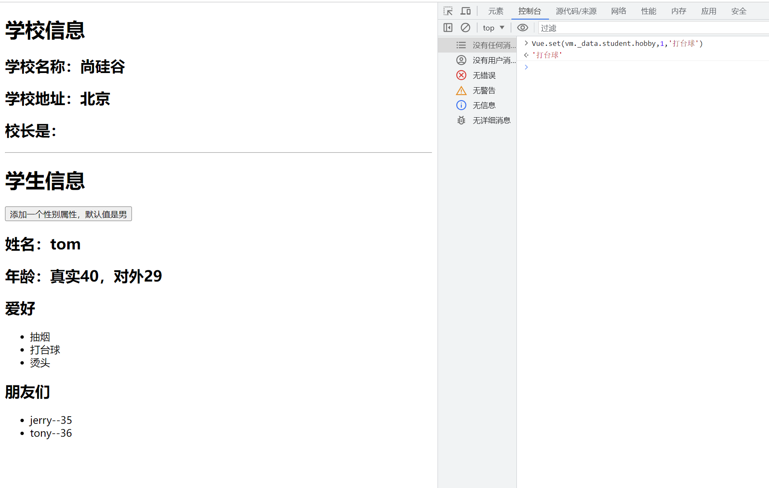Click the jerry--35 list item
769x488 pixels.
pos(51,420)
